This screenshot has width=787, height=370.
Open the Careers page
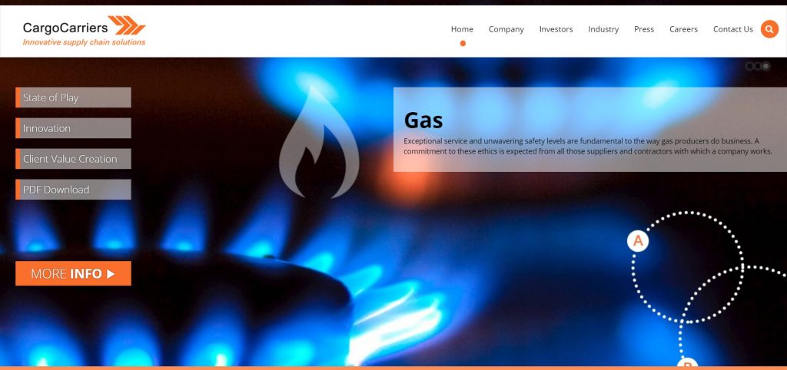683,29
